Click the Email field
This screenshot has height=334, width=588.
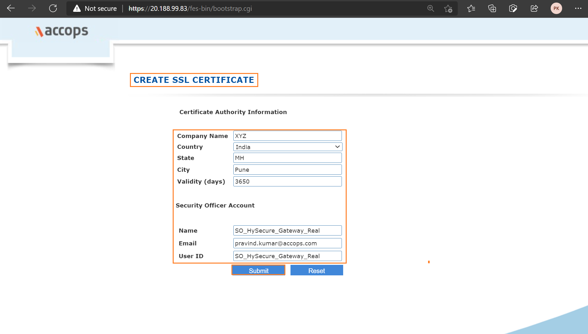pos(287,243)
